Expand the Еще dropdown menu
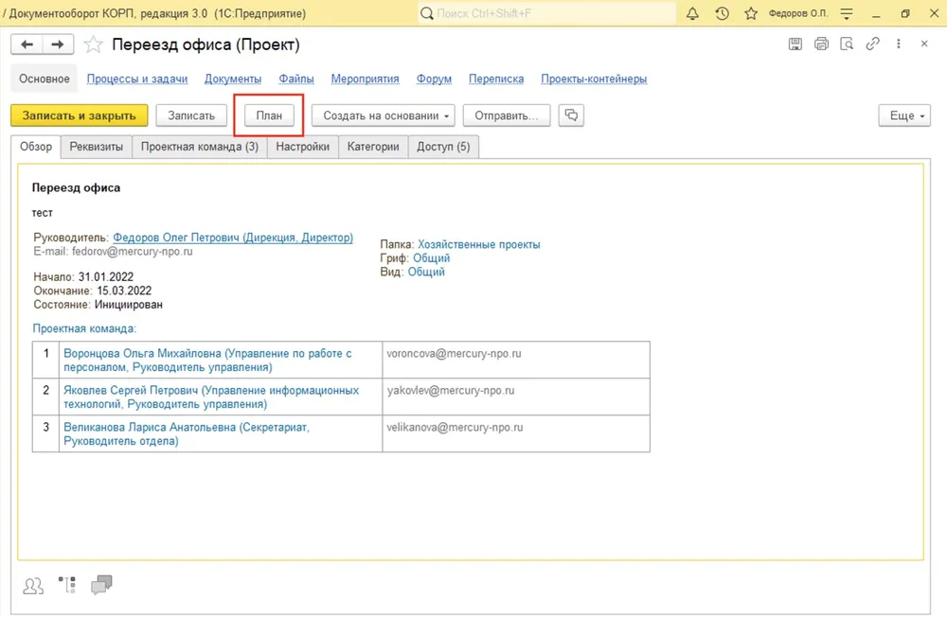This screenshot has height=617, width=947. [x=904, y=115]
